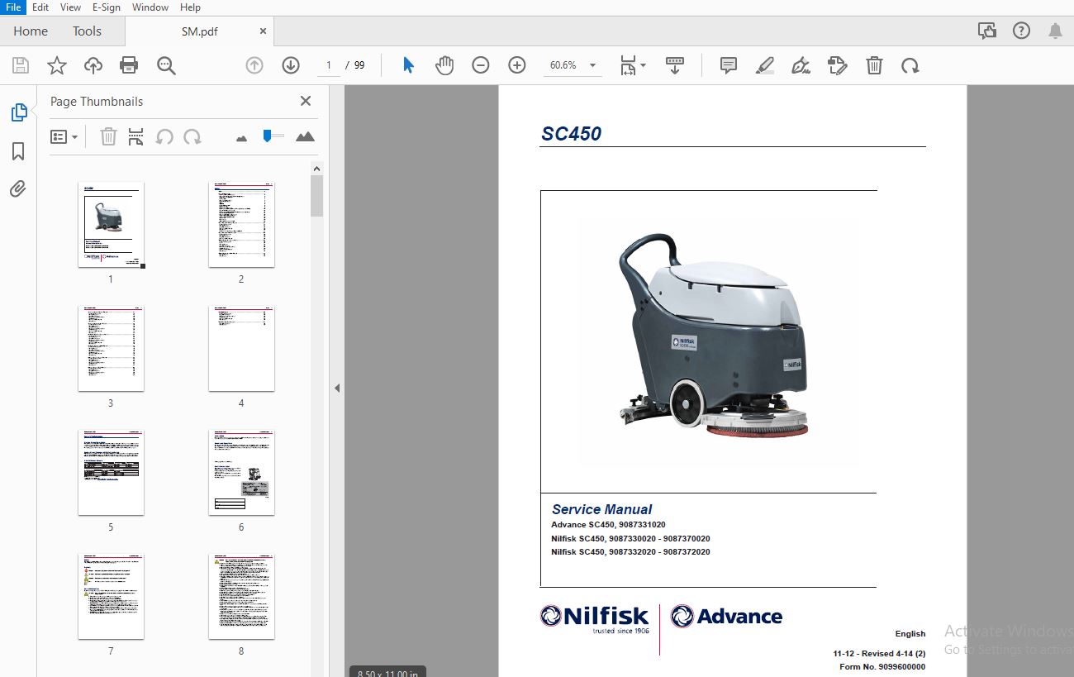Select page 6 thumbnail

[x=241, y=473]
